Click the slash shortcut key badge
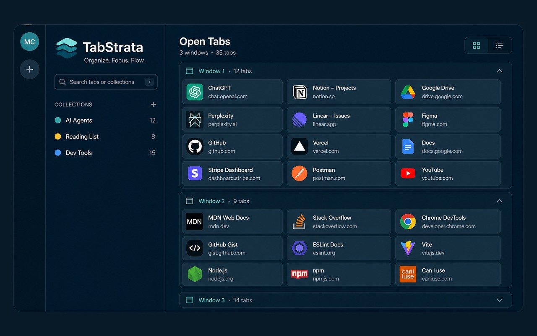The width and height of the screenshot is (537, 336). click(x=149, y=82)
